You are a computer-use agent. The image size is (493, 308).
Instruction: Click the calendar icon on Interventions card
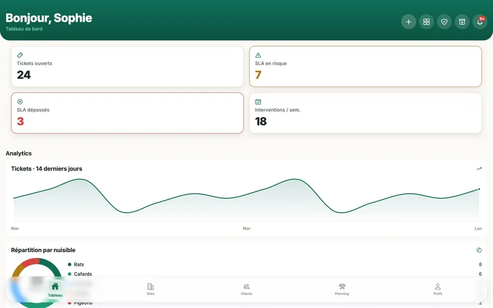[x=258, y=102]
